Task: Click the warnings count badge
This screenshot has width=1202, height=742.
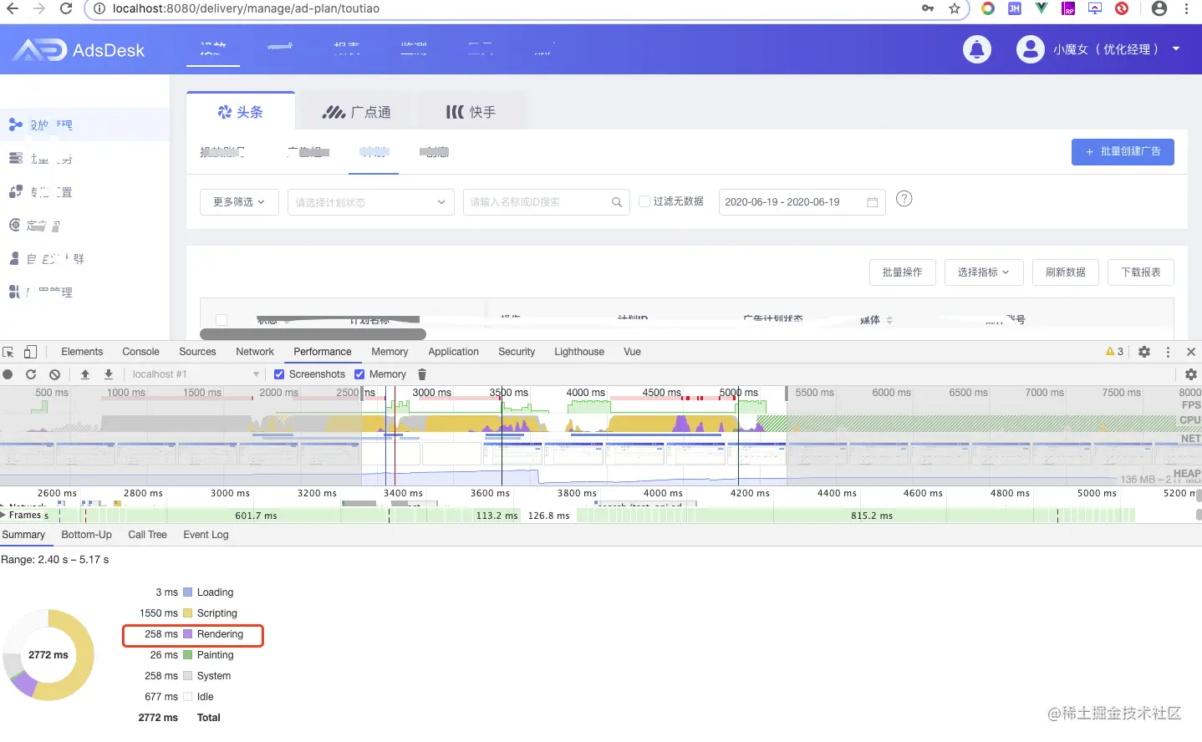Action: (x=1114, y=352)
